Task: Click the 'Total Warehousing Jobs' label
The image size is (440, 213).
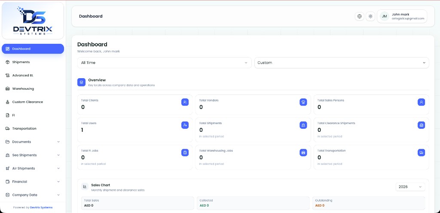Action: point(216,151)
